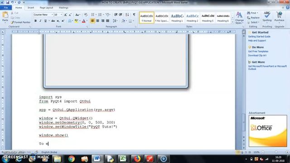The image size is (290, 163).
Task: Open the Find dropdown
Action: 252,13
